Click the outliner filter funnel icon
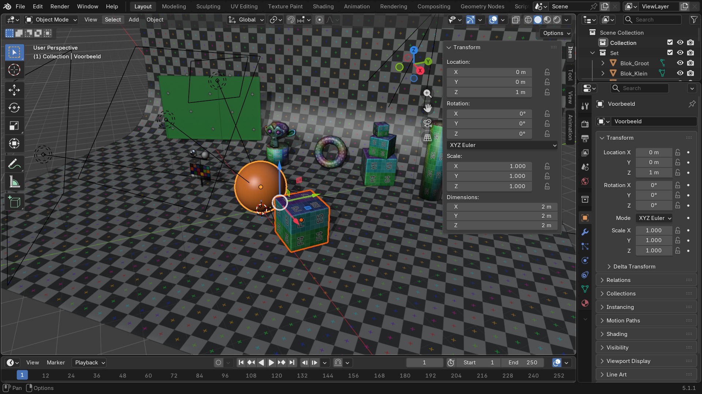The image size is (702, 394). point(693,20)
